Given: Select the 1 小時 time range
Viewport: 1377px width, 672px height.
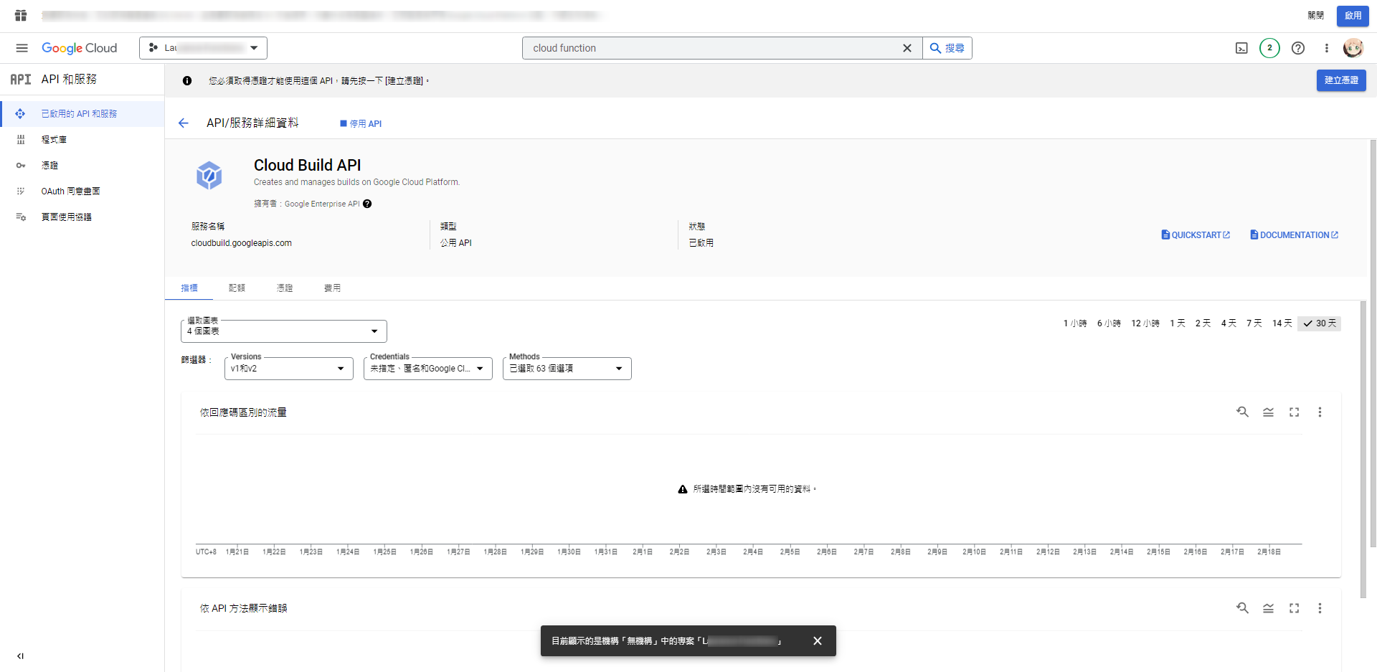Looking at the screenshot, I should point(1075,323).
